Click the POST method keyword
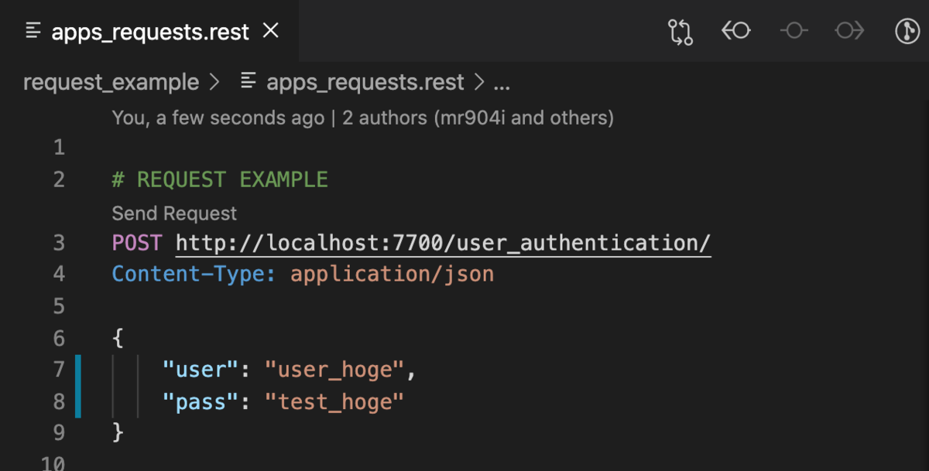This screenshot has width=929, height=471. 137,243
